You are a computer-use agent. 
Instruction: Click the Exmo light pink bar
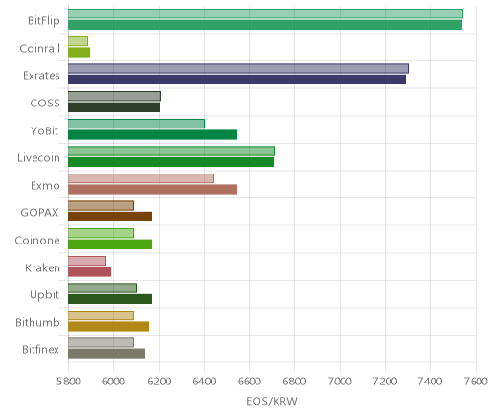141,178
